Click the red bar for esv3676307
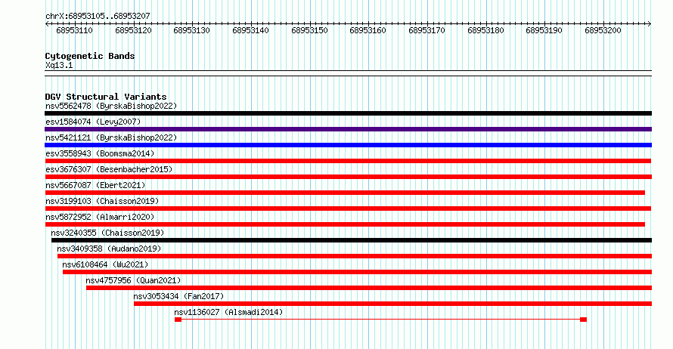673x349 pixels. (348, 177)
